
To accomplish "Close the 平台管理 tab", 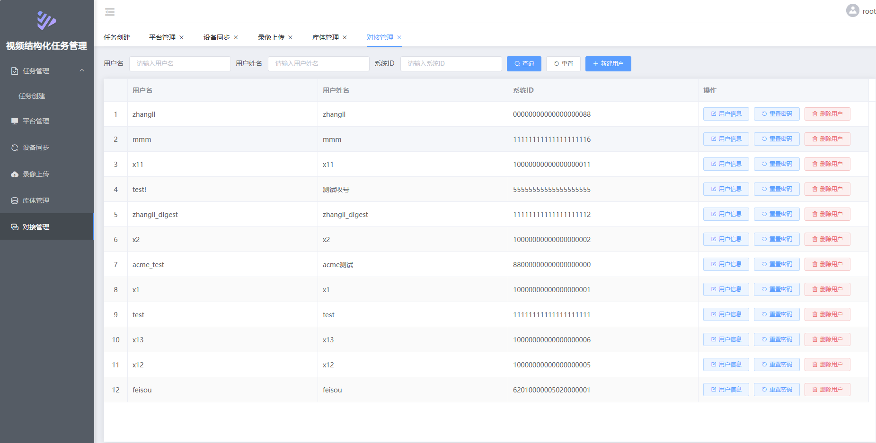I will pyautogui.click(x=181, y=37).
